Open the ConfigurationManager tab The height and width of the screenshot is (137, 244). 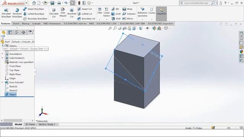tap(17, 32)
